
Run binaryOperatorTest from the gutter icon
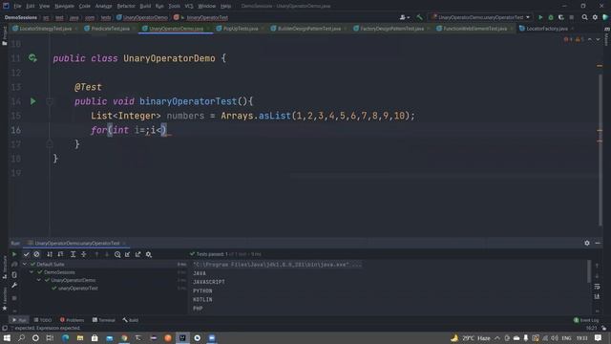pyautogui.click(x=33, y=101)
